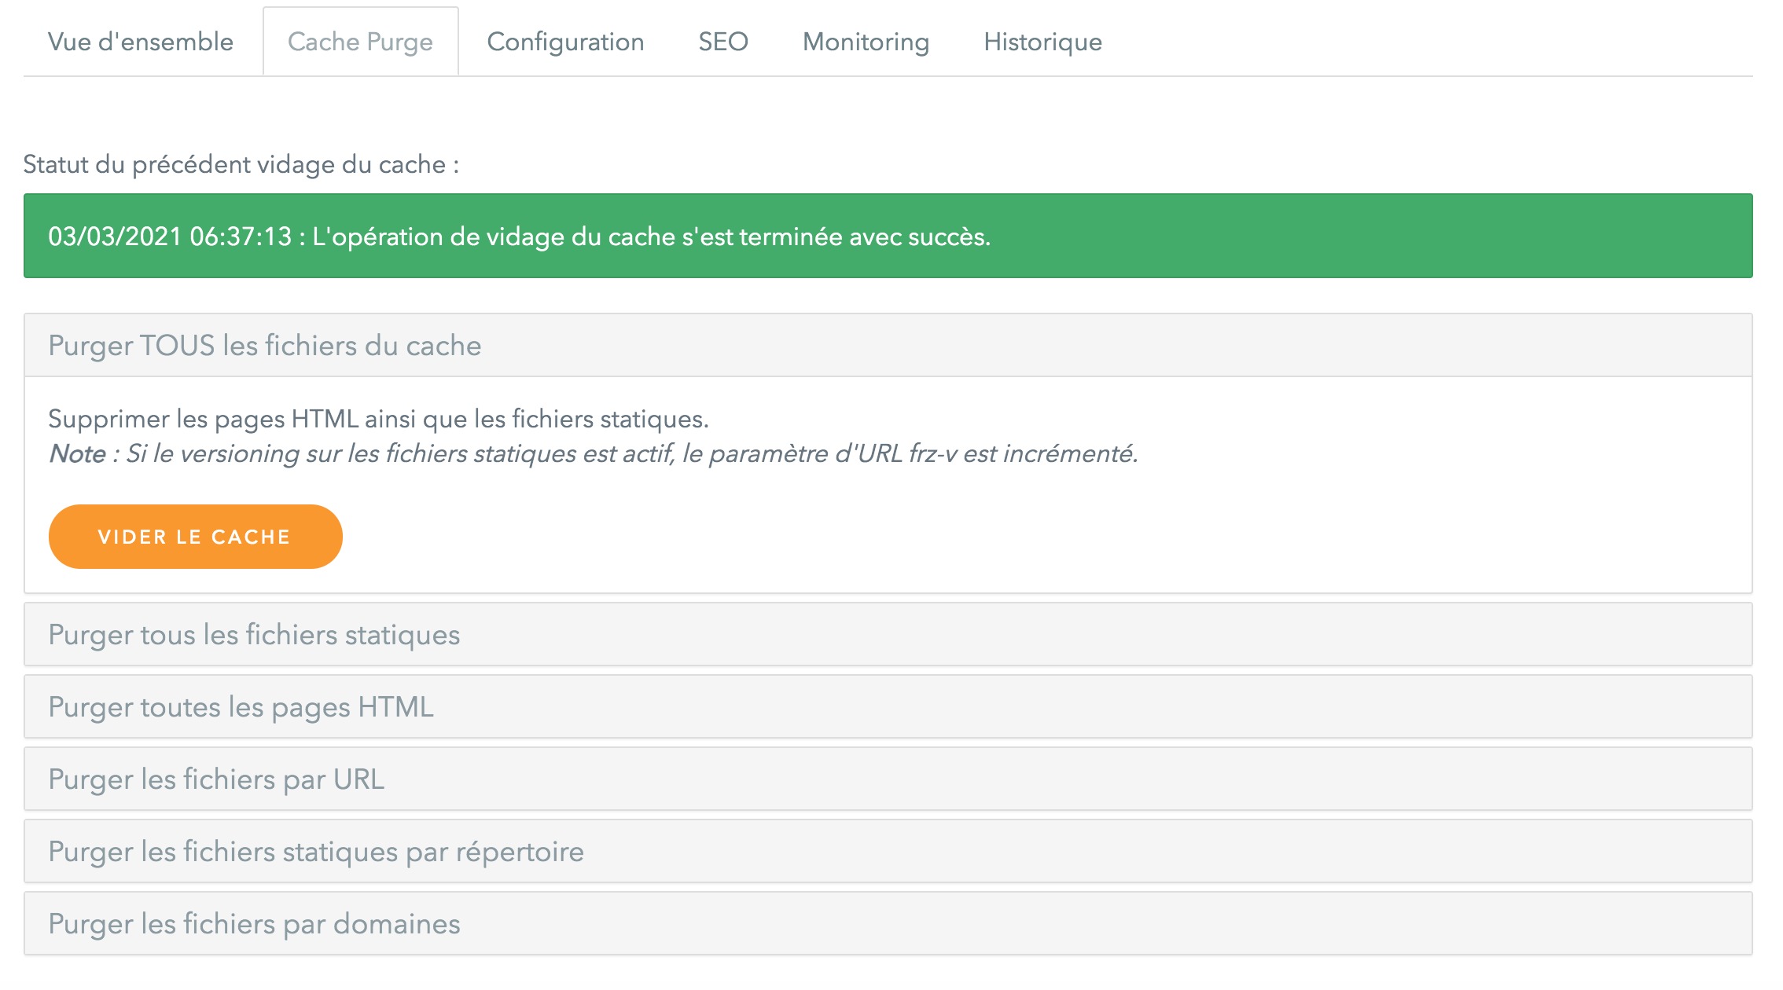The image size is (1783, 990).
Task: Open the Purger les fichiers par URL section
Action: coord(217,779)
